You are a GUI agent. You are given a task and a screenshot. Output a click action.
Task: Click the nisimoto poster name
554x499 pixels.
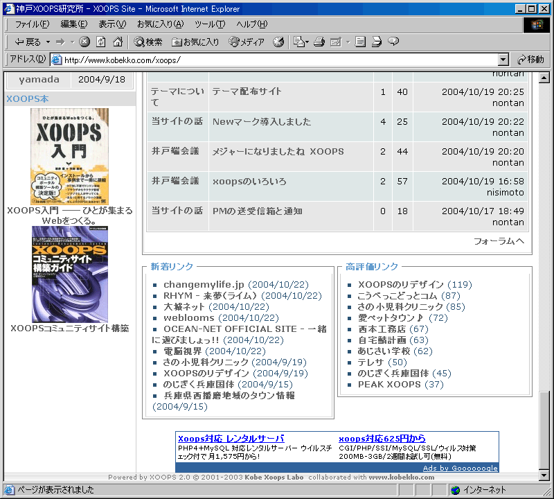(x=506, y=193)
